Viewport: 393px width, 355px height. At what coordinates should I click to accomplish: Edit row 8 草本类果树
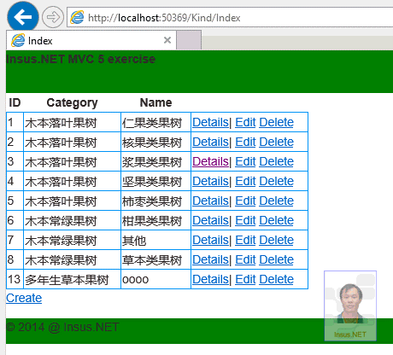tap(245, 259)
